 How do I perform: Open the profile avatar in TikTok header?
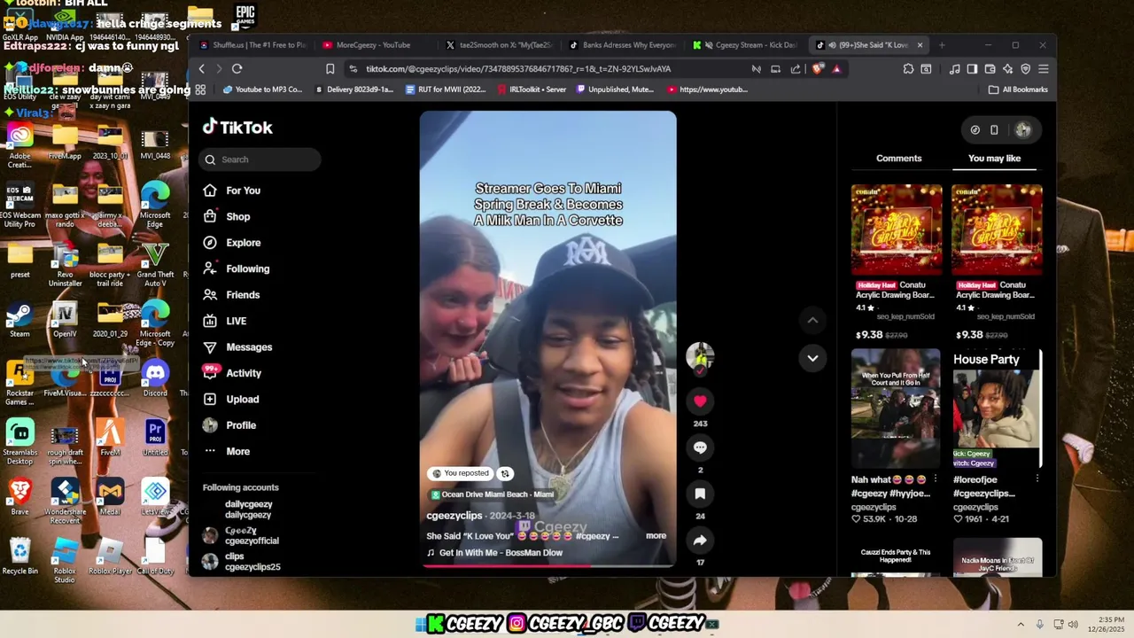[x=1023, y=130]
